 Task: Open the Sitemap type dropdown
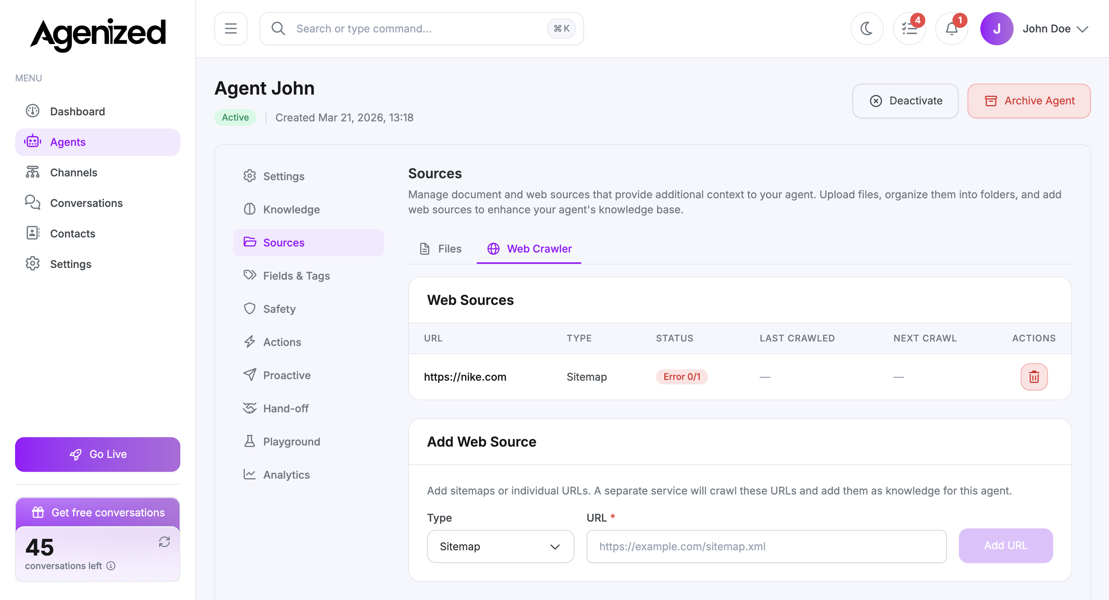tap(500, 546)
